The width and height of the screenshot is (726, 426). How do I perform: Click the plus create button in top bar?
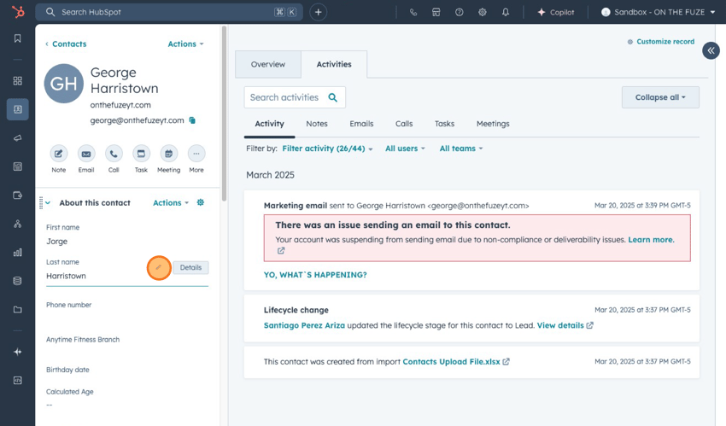point(318,12)
